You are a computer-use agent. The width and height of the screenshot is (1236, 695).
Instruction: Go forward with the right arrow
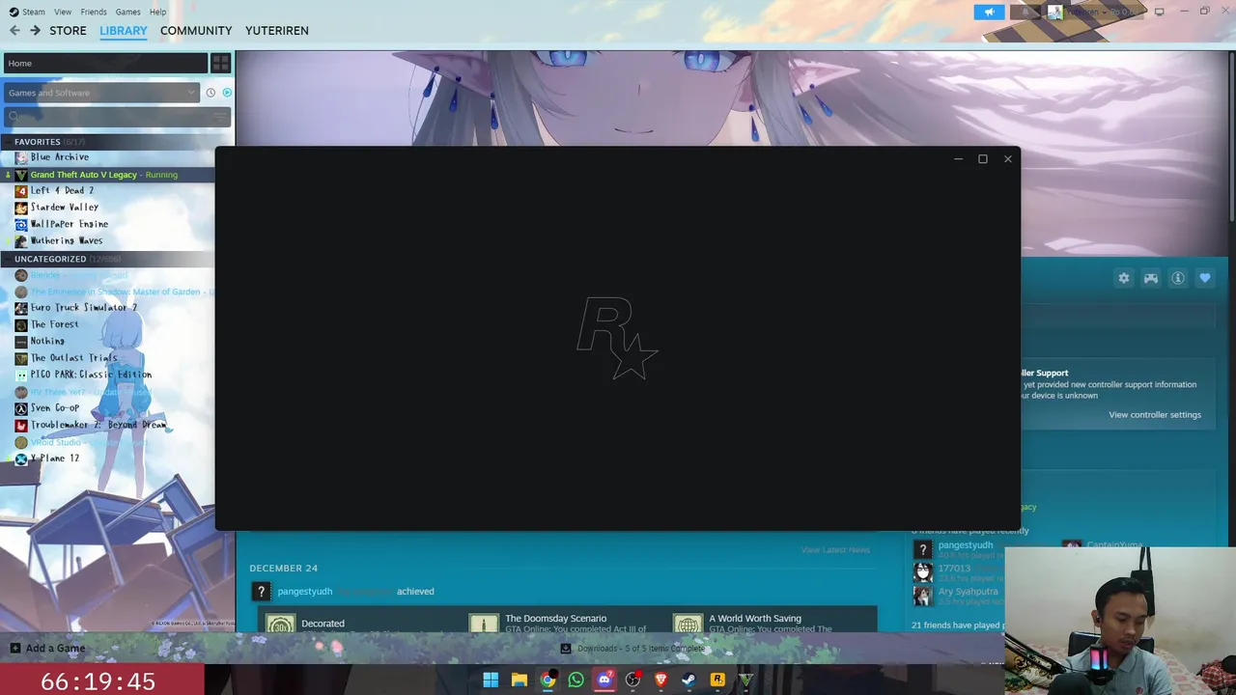pos(35,31)
